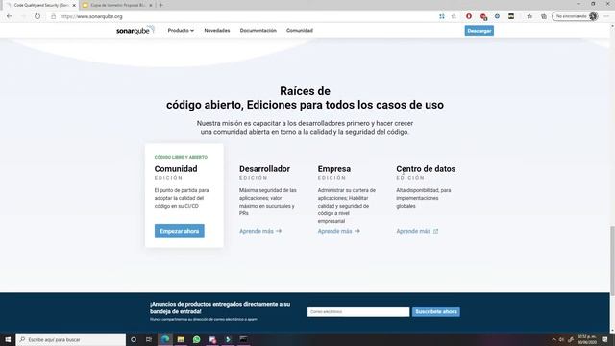Image resolution: width=615 pixels, height=346 pixels.
Task: Click the SonarQube logo
Action: (135, 30)
